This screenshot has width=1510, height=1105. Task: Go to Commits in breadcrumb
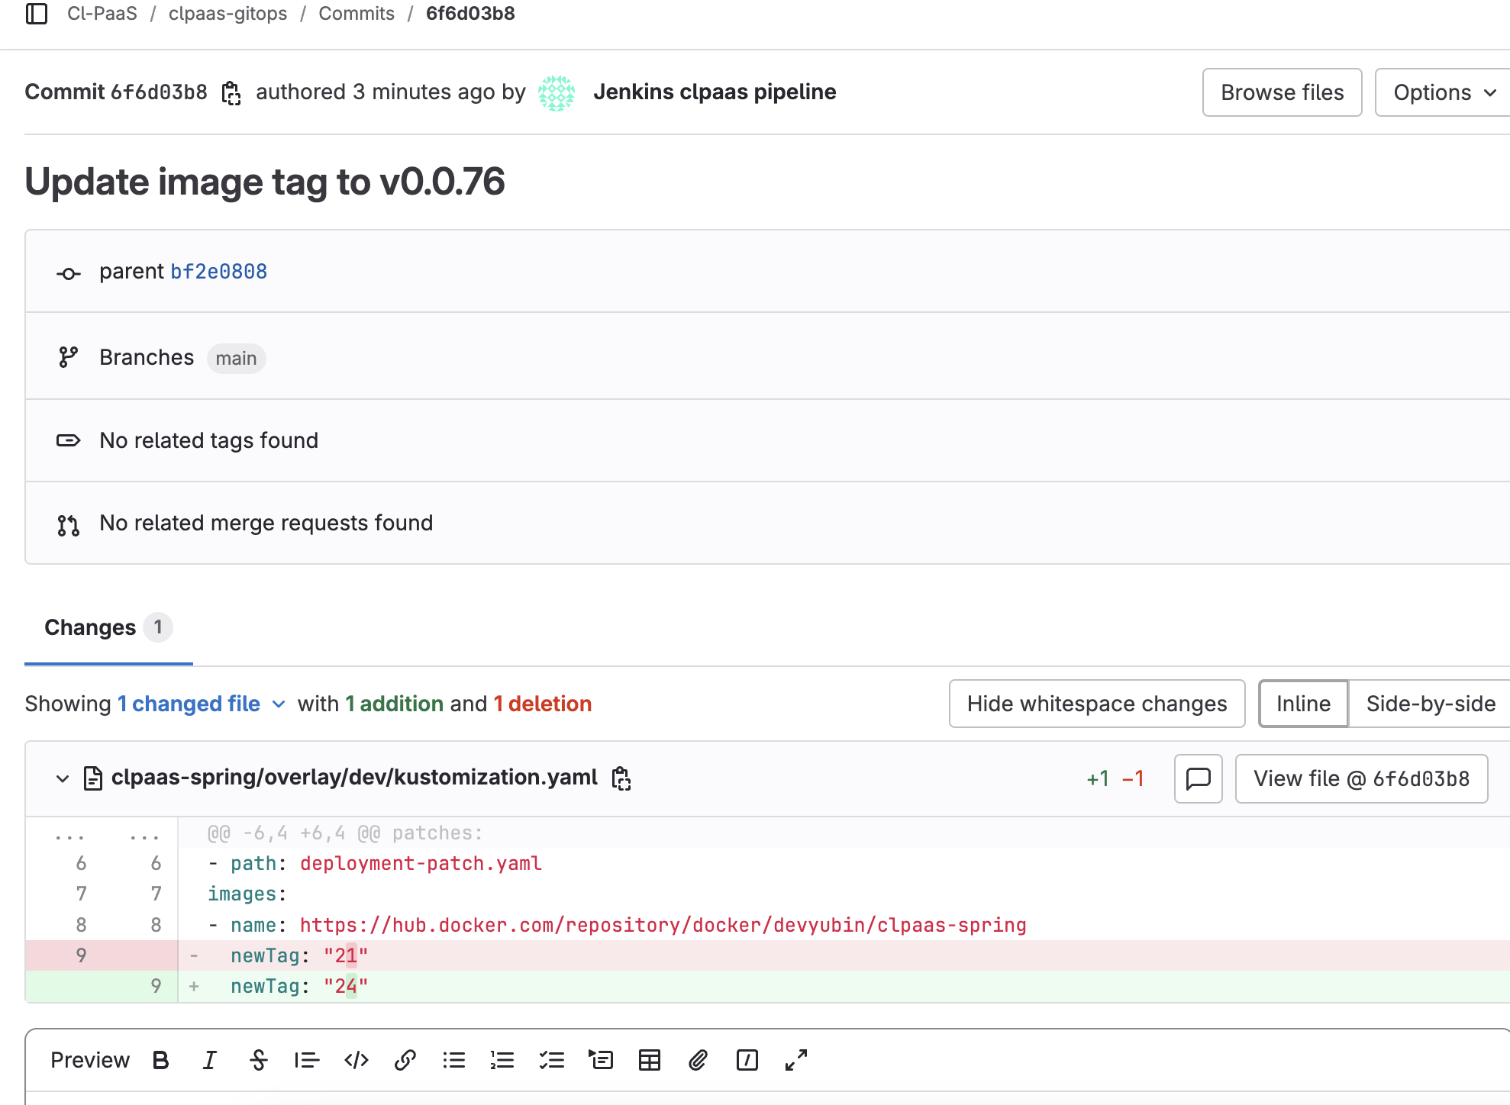356,14
